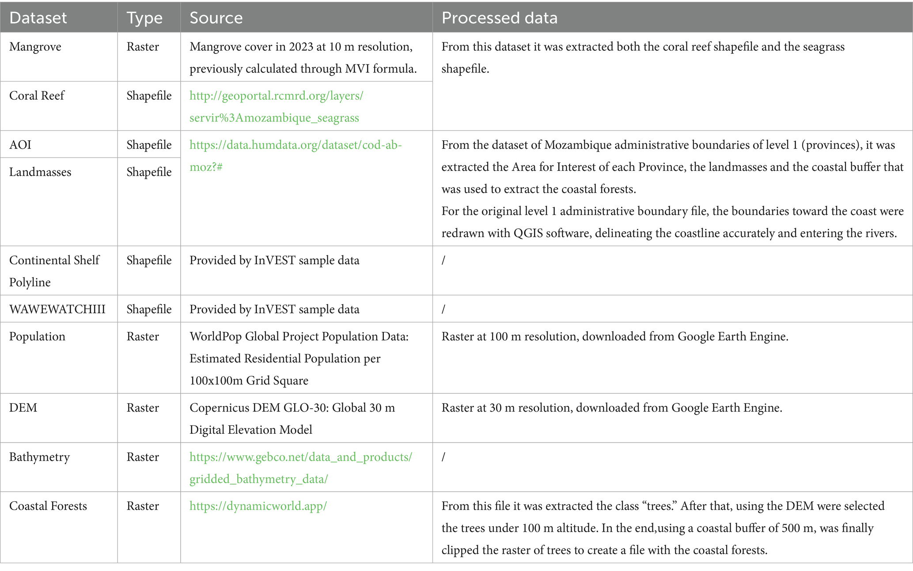This screenshot has width=913, height=571.
Task: Follow the gebco.net gridded bathymetry link
Action: point(300,457)
